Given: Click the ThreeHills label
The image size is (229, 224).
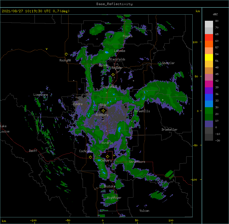Looking at the screenshot, I should [x=142, y=111].
